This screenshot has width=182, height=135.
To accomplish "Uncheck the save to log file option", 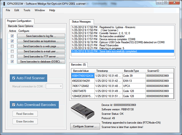I will (12, 36).
